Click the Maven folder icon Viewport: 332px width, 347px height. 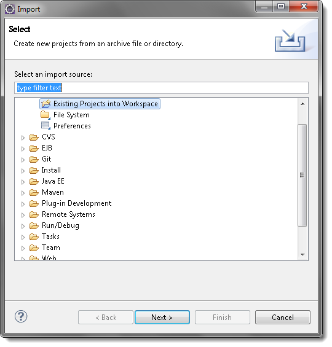[x=34, y=192]
